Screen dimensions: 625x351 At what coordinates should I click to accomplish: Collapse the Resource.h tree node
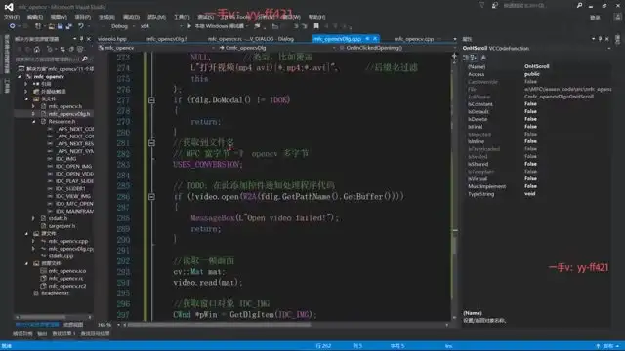pos(33,121)
